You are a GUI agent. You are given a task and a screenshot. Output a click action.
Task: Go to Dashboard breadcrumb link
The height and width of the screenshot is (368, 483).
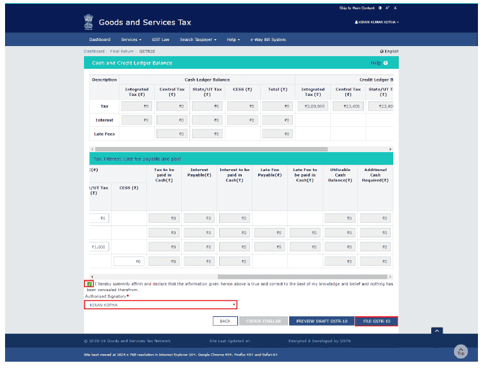(94, 51)
